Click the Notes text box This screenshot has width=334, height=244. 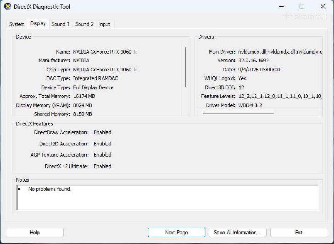[168, 197]
